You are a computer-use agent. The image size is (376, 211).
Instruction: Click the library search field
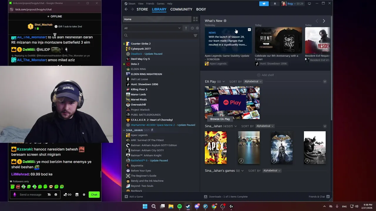[x=159, y=35]
